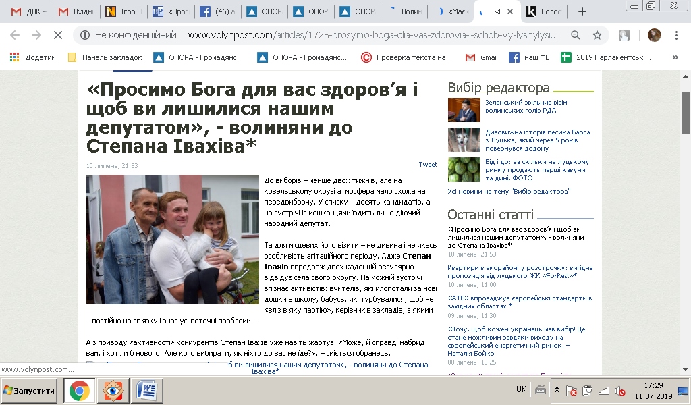691x405 pixels.
Task: Click the muted volume tray icon
Action: click(x=619, y=390)
